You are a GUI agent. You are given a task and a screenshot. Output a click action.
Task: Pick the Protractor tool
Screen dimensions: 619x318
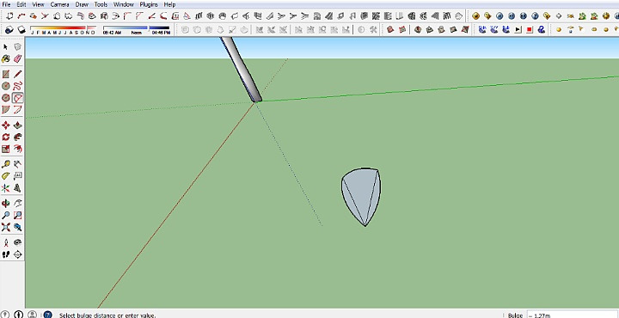point(5,176)
